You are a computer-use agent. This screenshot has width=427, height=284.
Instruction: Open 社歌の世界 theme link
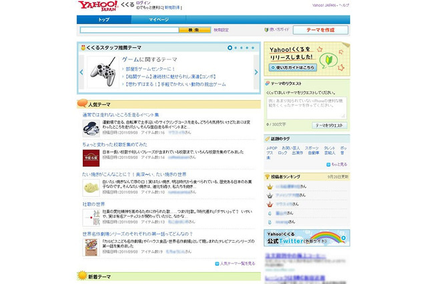tap(93, 204)
